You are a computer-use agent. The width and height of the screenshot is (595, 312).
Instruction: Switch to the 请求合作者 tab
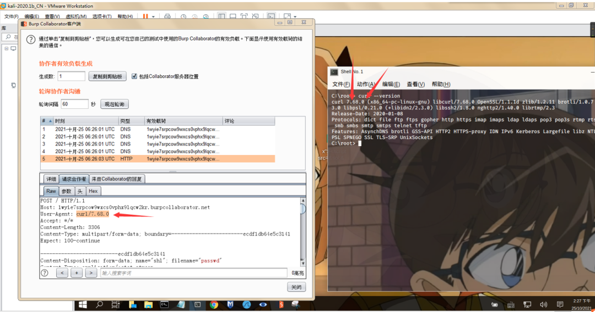[x=74, y=179]
